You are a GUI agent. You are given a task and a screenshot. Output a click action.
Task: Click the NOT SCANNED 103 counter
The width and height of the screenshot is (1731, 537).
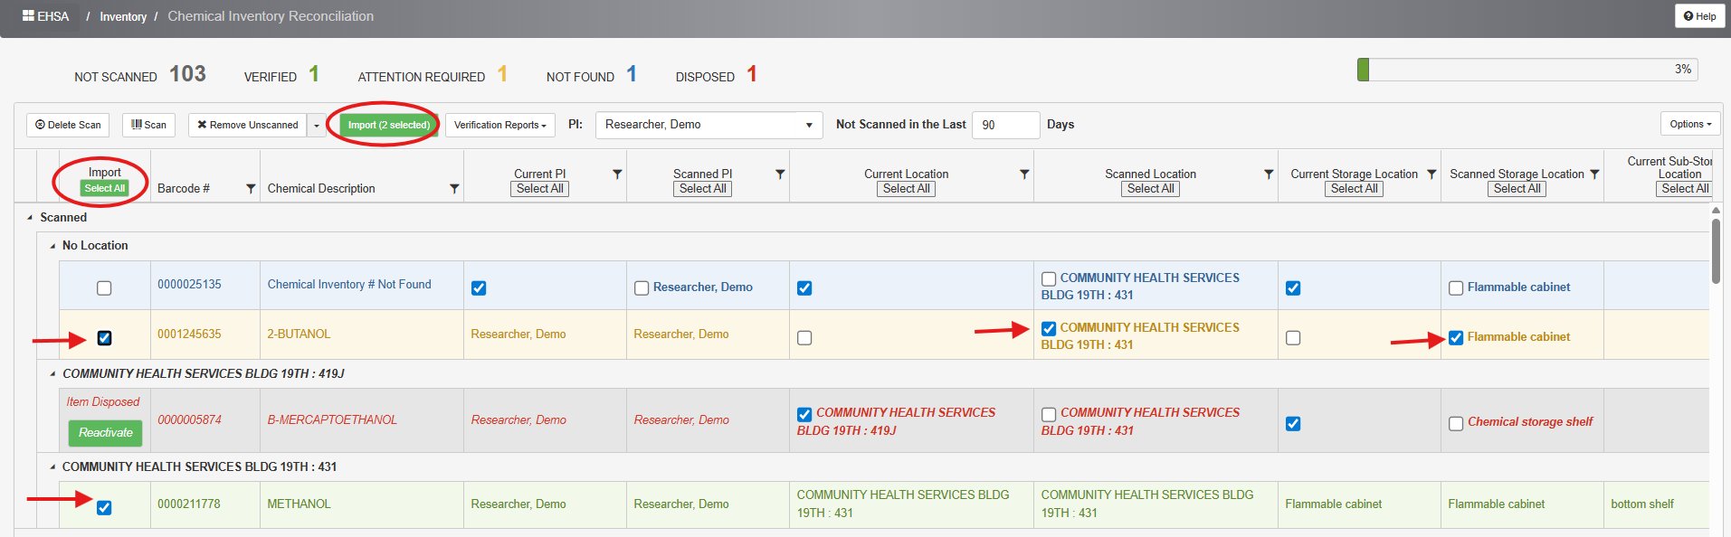click(x=140, y=75)
